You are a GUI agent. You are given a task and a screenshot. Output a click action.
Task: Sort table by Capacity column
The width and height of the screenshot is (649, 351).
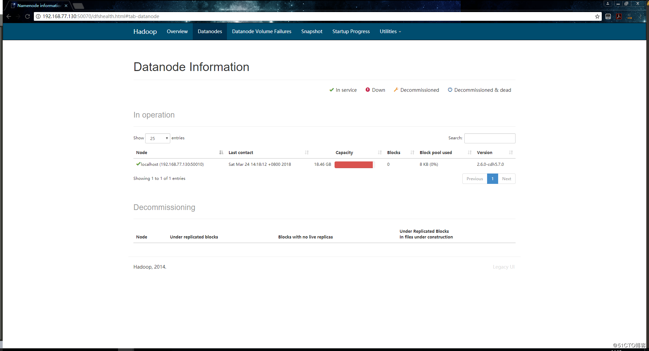380,152
